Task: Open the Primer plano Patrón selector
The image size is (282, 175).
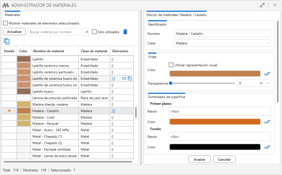Action: 220,112
